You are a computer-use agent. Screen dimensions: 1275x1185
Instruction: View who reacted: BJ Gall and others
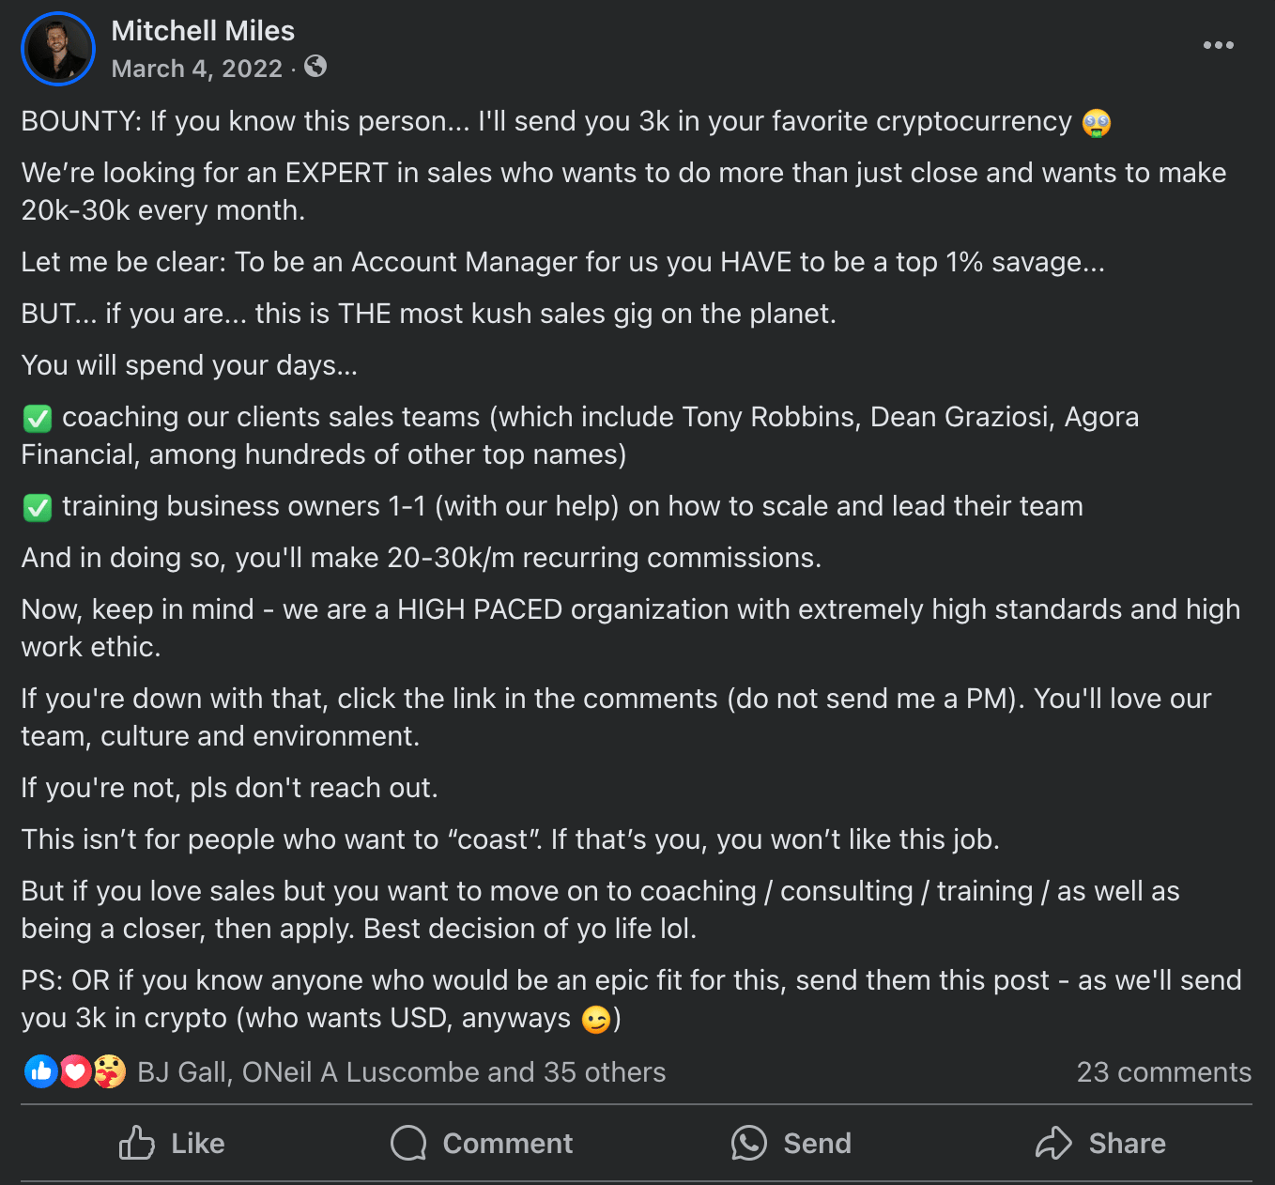(x=401, y=1072)
